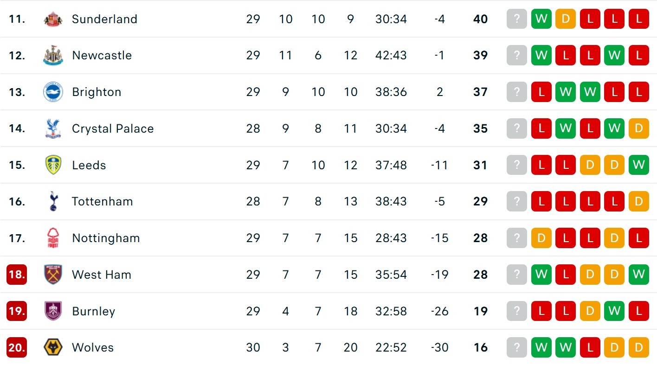Click Leeds' most recent green W badge
The image size is (657, 365).
tap(638, 165)
